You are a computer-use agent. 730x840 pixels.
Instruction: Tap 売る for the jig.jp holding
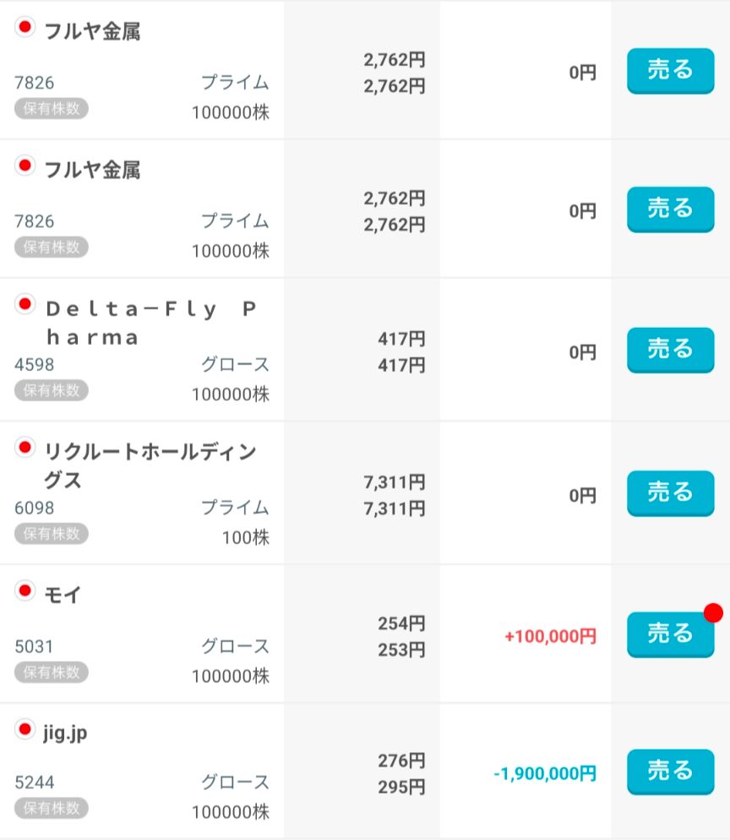pyautogui.click(x=671, y=772)
